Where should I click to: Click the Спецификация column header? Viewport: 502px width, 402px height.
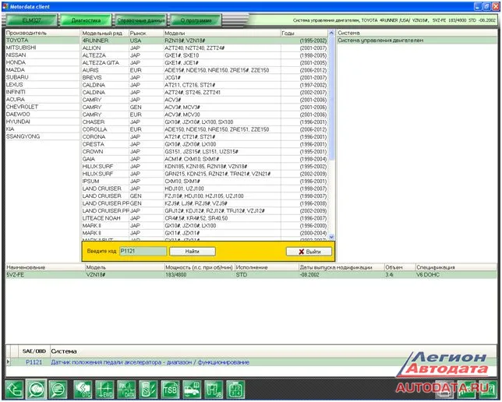[x=456, y=267]
